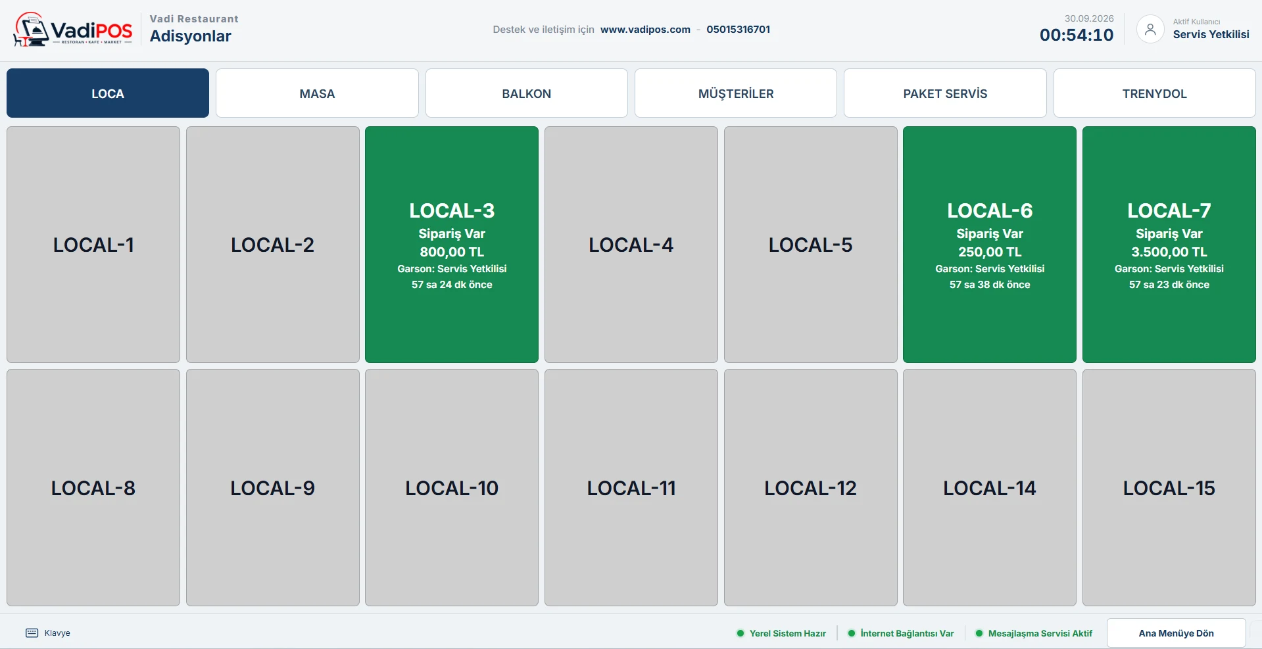Switch to the MASA tab
This screenshot has width=1262, height=649.
point(317,93)
